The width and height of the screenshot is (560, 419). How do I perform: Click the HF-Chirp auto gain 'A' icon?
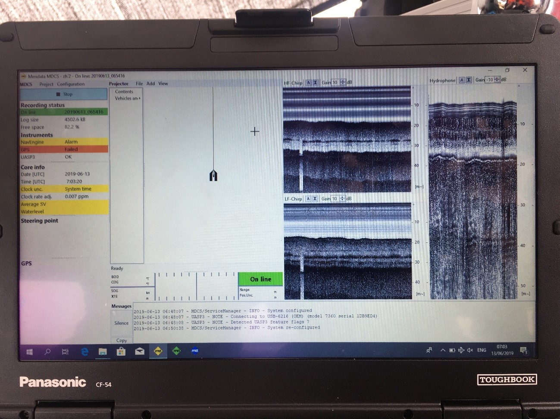click(308, 83)
